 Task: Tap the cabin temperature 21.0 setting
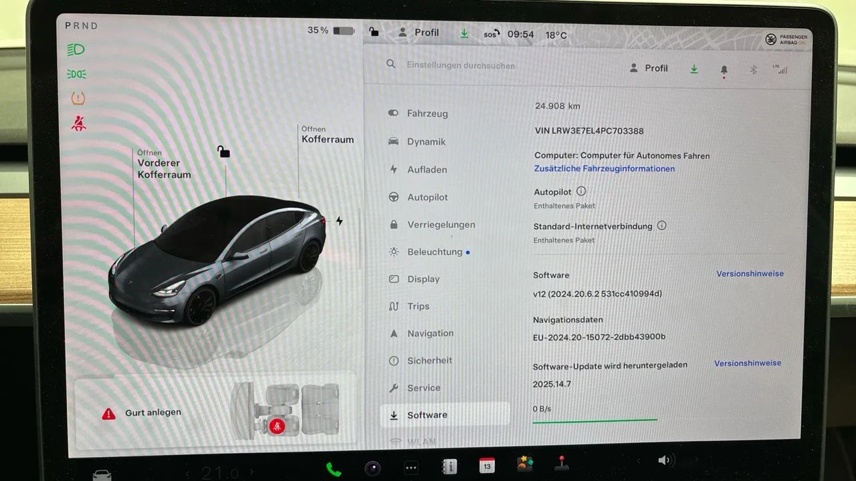pos(219,474)
